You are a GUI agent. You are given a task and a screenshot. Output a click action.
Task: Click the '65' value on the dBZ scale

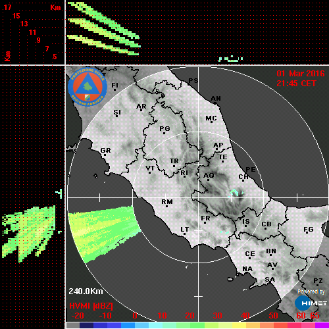coord(315,316)
